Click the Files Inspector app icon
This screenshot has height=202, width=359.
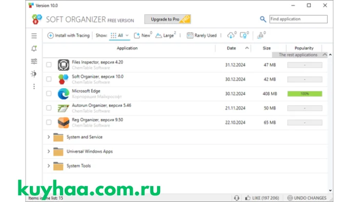[x=64, y=65]
